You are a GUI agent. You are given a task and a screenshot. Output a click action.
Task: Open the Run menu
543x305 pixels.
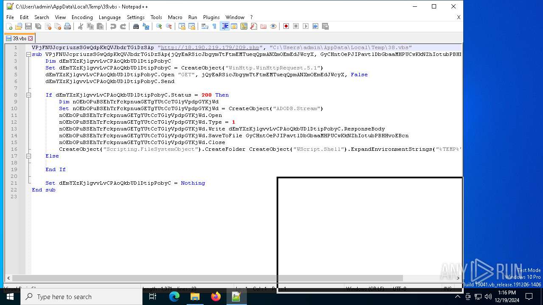[193, 17]
